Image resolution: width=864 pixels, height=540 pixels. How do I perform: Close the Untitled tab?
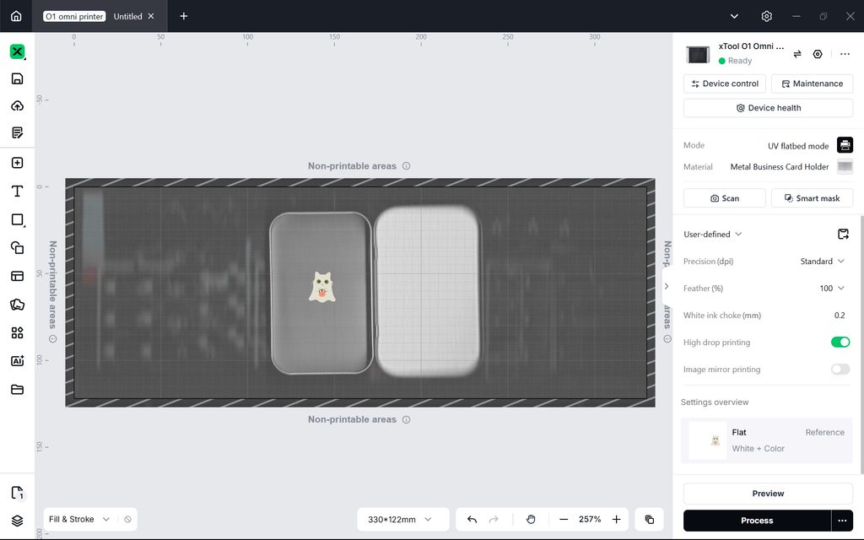151,16
